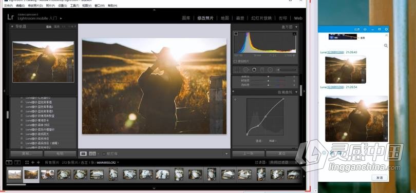This screenshot has height=193, width=416.
Task: Collapse the 导航器 navigator panel
Action: pyautogui.click(x=12, y=27)
